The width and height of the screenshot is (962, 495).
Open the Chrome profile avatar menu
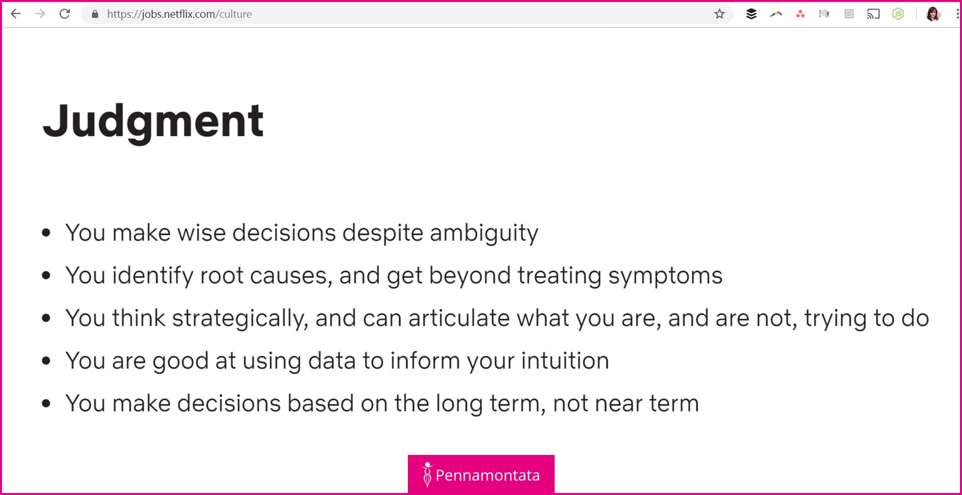(933, 14)
